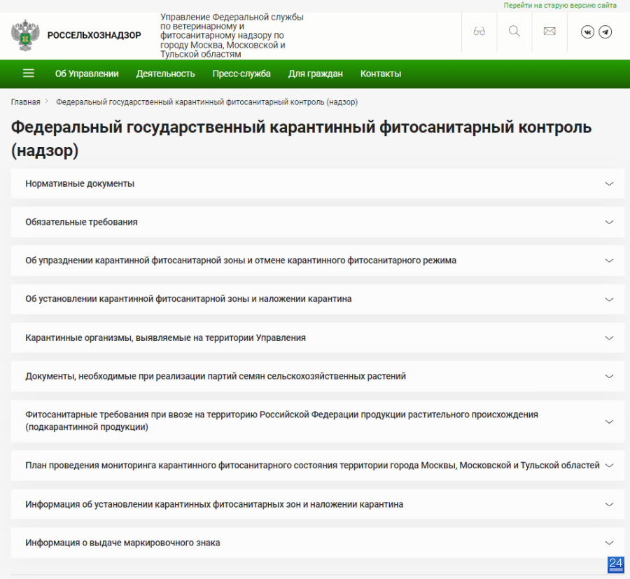Viewport: 630px width, 579px height.
Task: Expand chevron for Документы при реализации семян
Action: click(609, 377)
